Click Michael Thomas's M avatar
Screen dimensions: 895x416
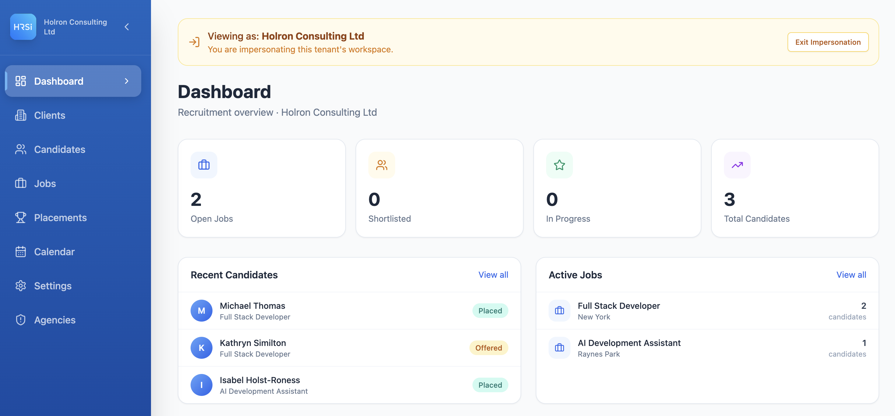click(202, 310)
